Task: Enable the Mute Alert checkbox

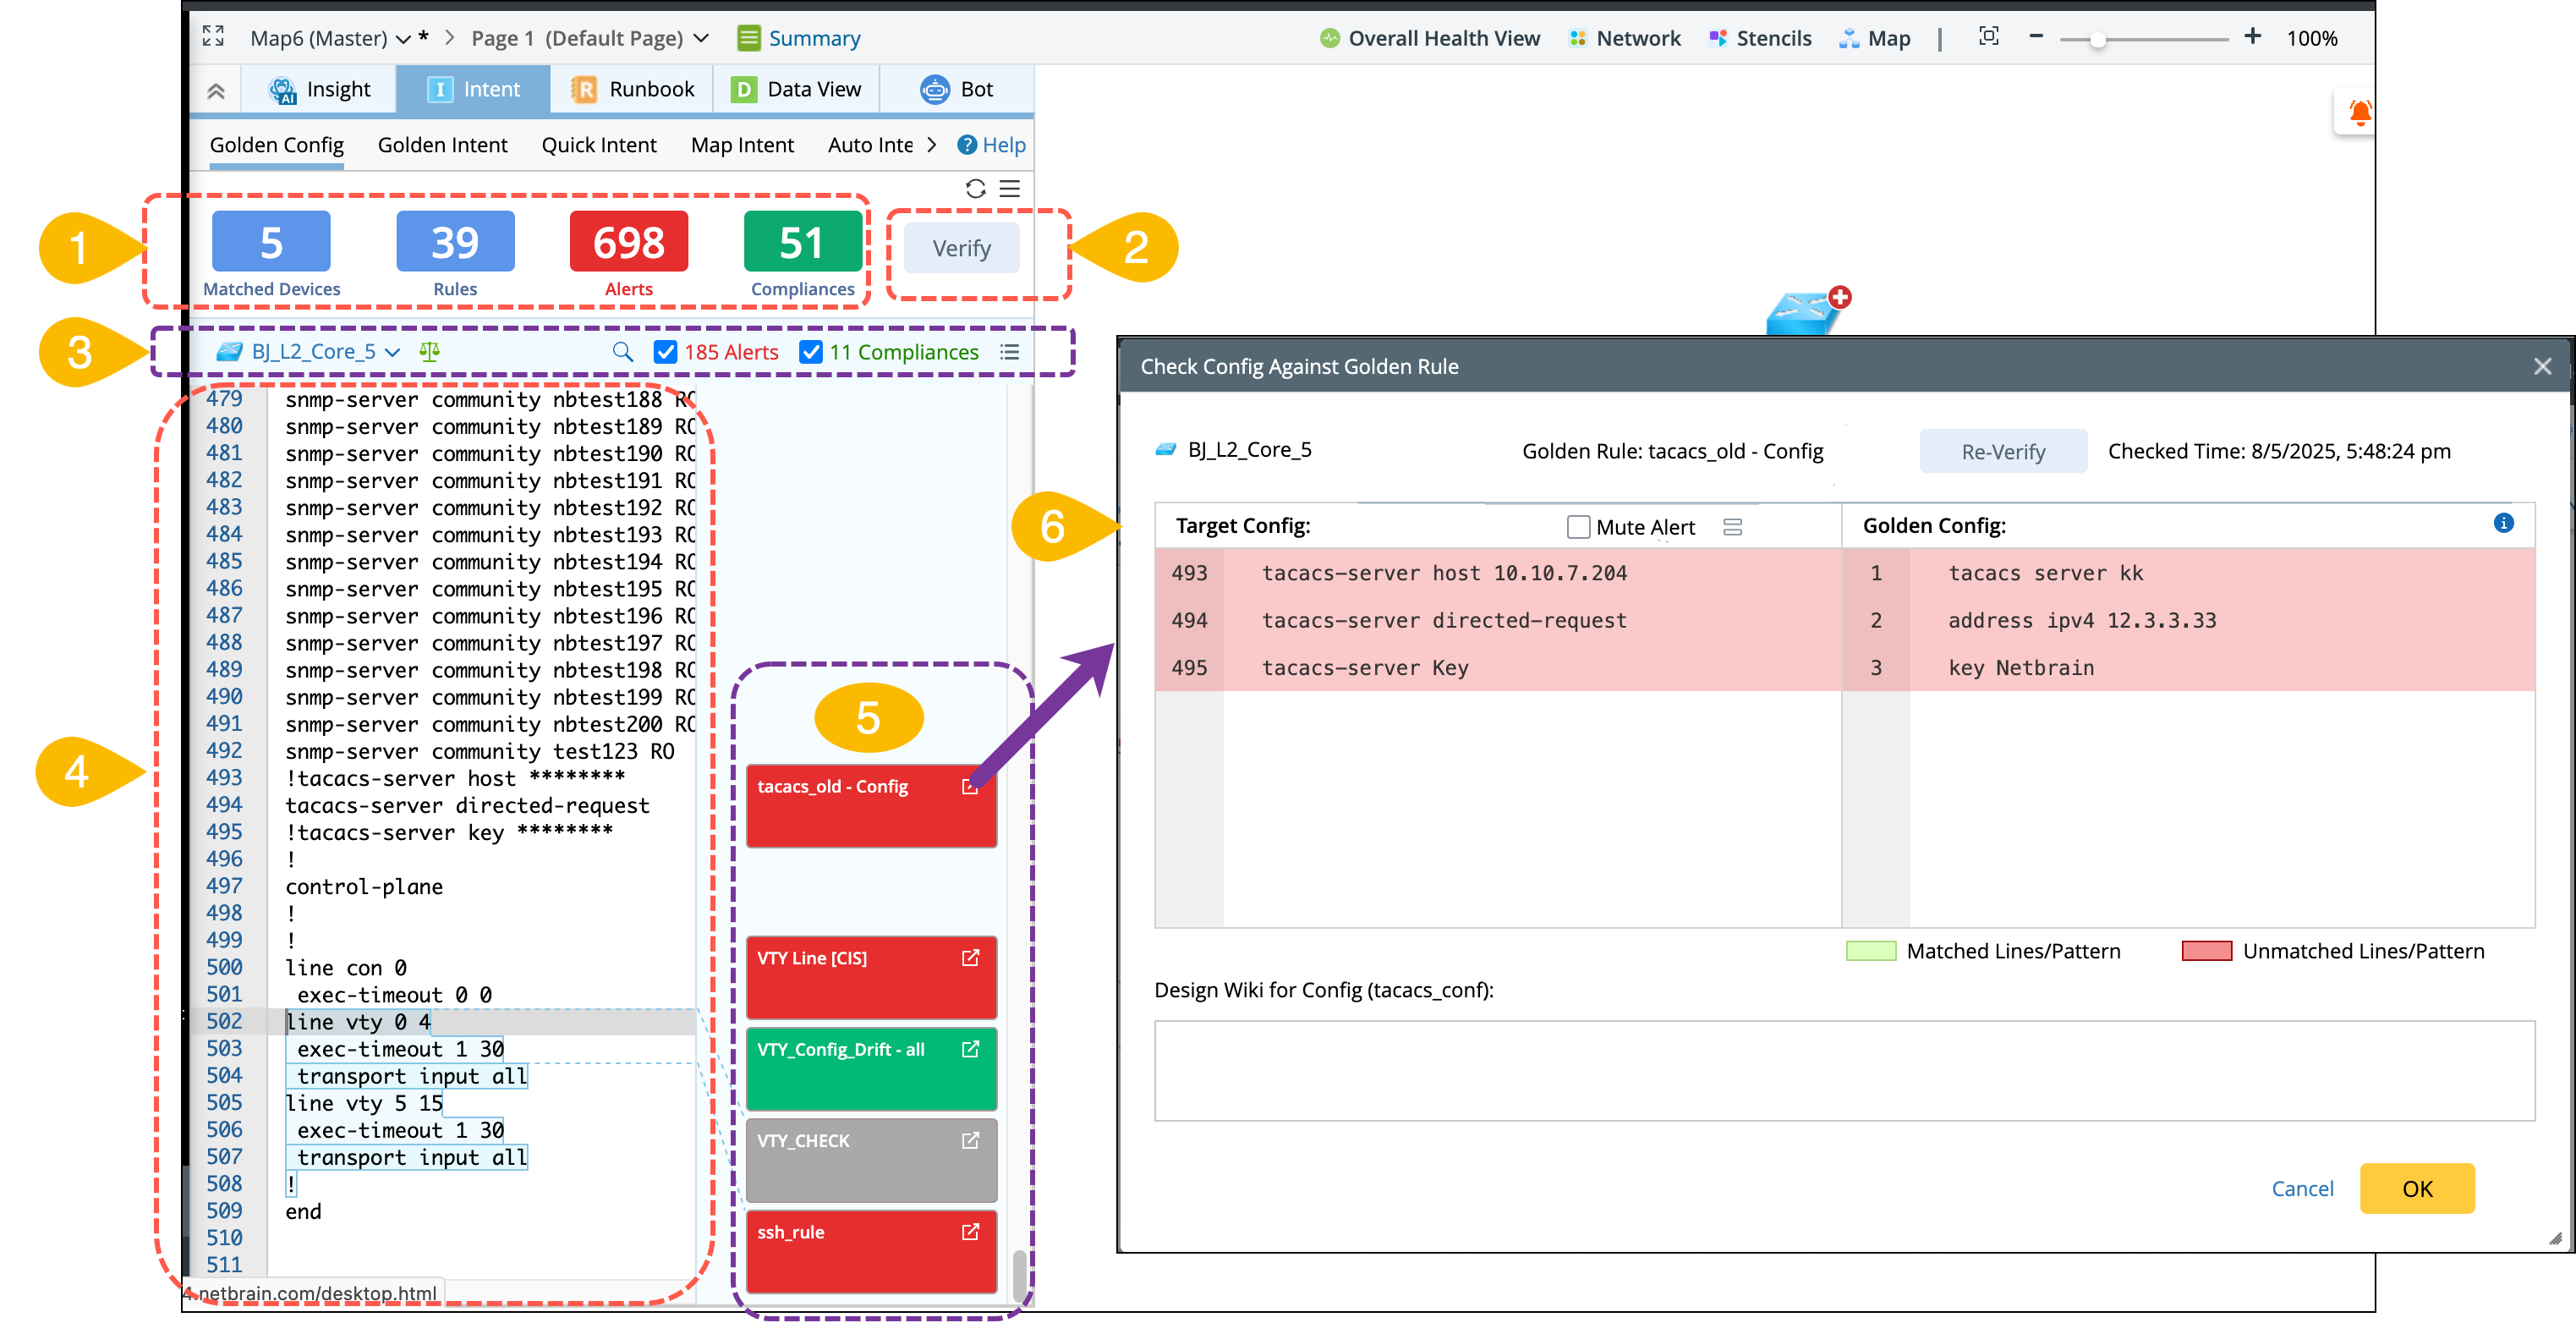Action: coord(1578,527)
